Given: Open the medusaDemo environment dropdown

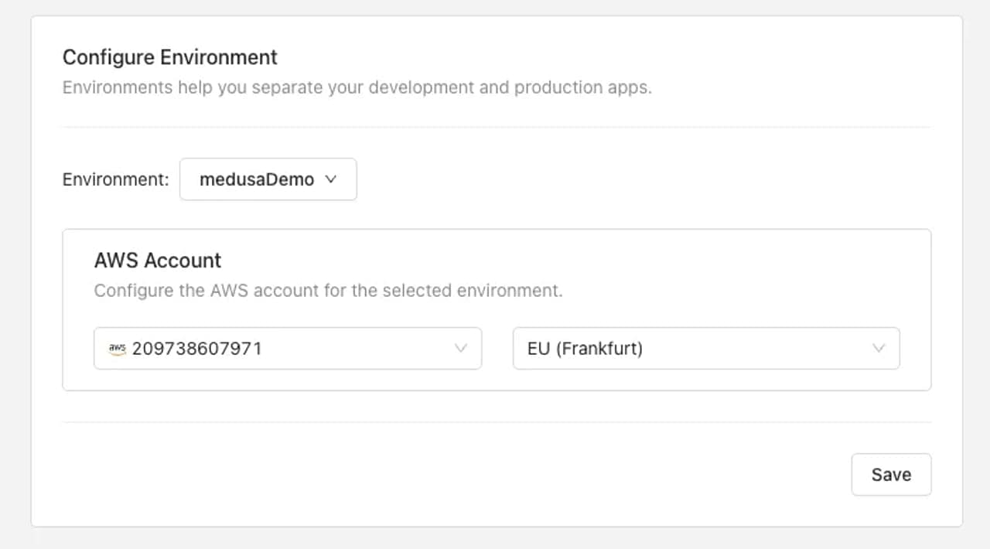Looking at the screenshot, I should coord(268,179).
